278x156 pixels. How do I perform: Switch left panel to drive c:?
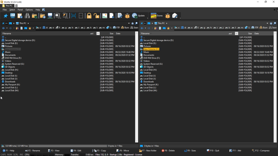tap(39, 28)
